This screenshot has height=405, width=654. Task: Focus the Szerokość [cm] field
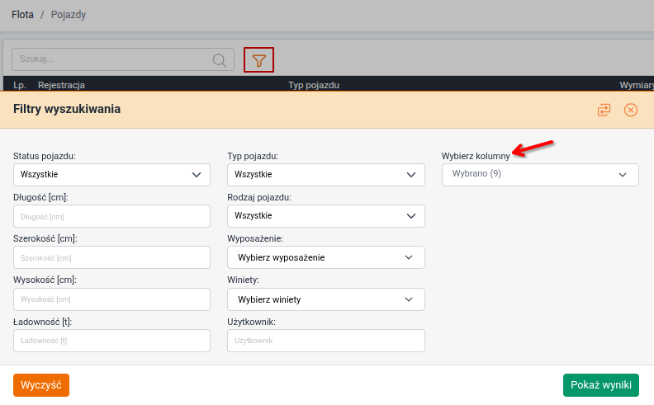coord(111,257)
